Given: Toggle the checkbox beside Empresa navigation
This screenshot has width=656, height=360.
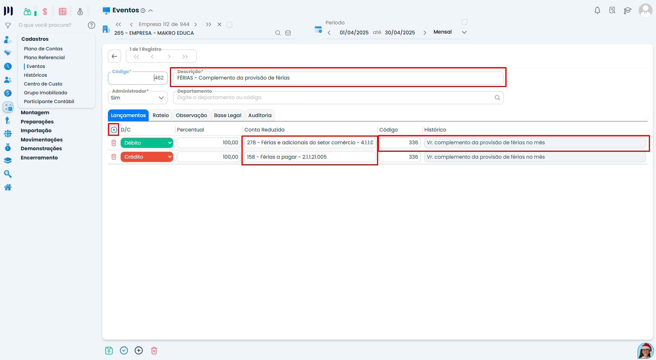Looking at the screenshot, I should (x=229, y=25).
